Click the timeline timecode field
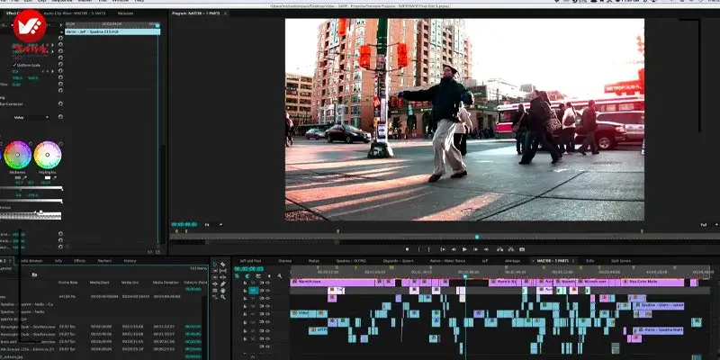 click(x=249, y=269)
